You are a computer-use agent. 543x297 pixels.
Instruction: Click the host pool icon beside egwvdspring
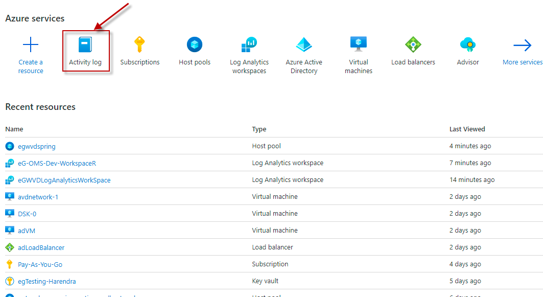(x=10, y=146)
